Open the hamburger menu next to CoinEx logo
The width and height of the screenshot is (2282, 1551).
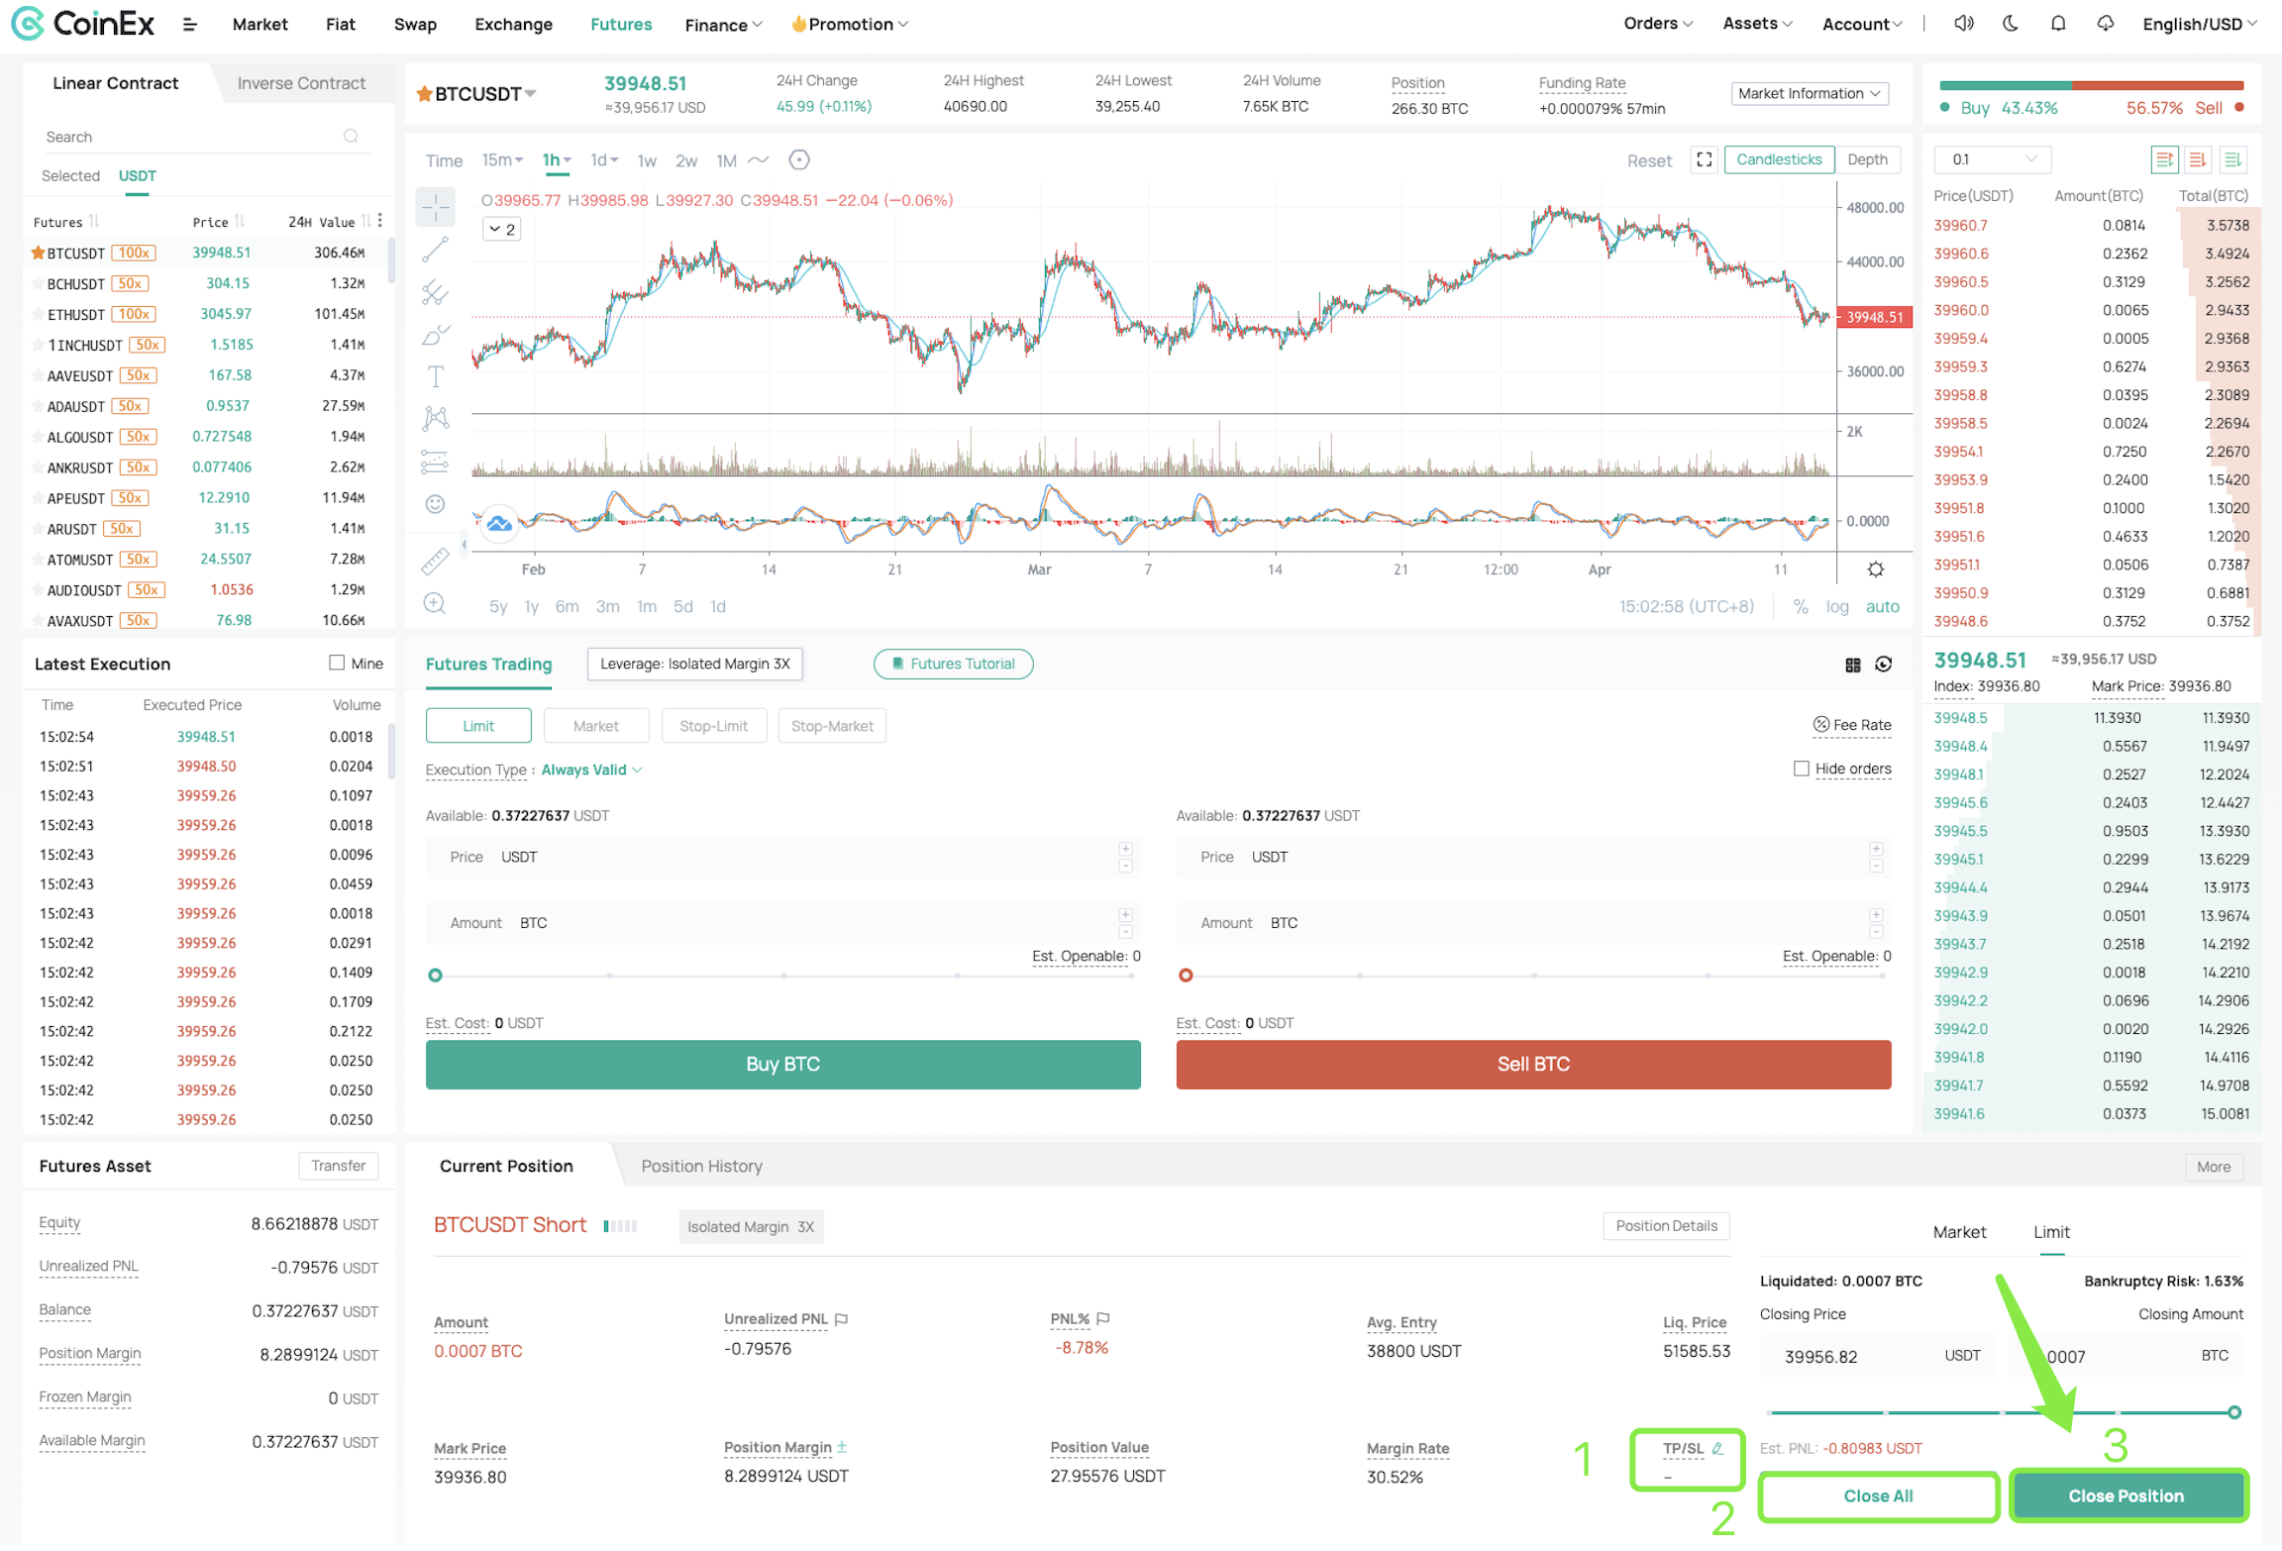[x=189, y=25]
